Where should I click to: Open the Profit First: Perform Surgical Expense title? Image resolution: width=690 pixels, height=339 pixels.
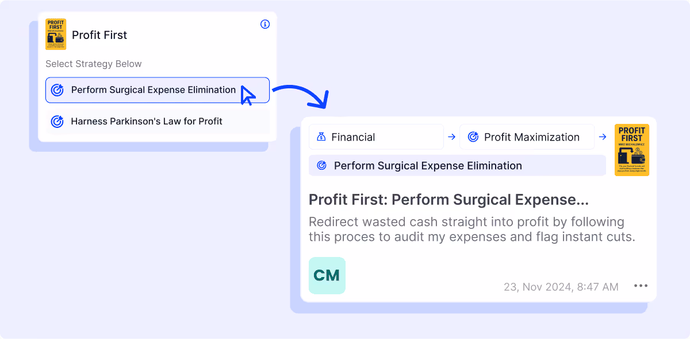(448, 200)
